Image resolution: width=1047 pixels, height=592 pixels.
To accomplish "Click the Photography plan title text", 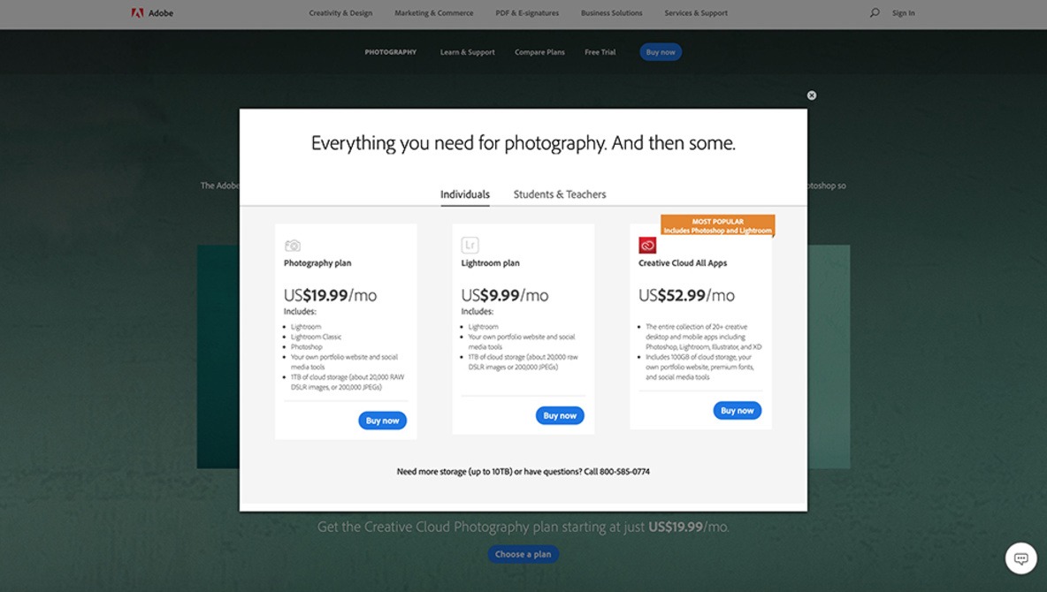I will tap(317, 263).
